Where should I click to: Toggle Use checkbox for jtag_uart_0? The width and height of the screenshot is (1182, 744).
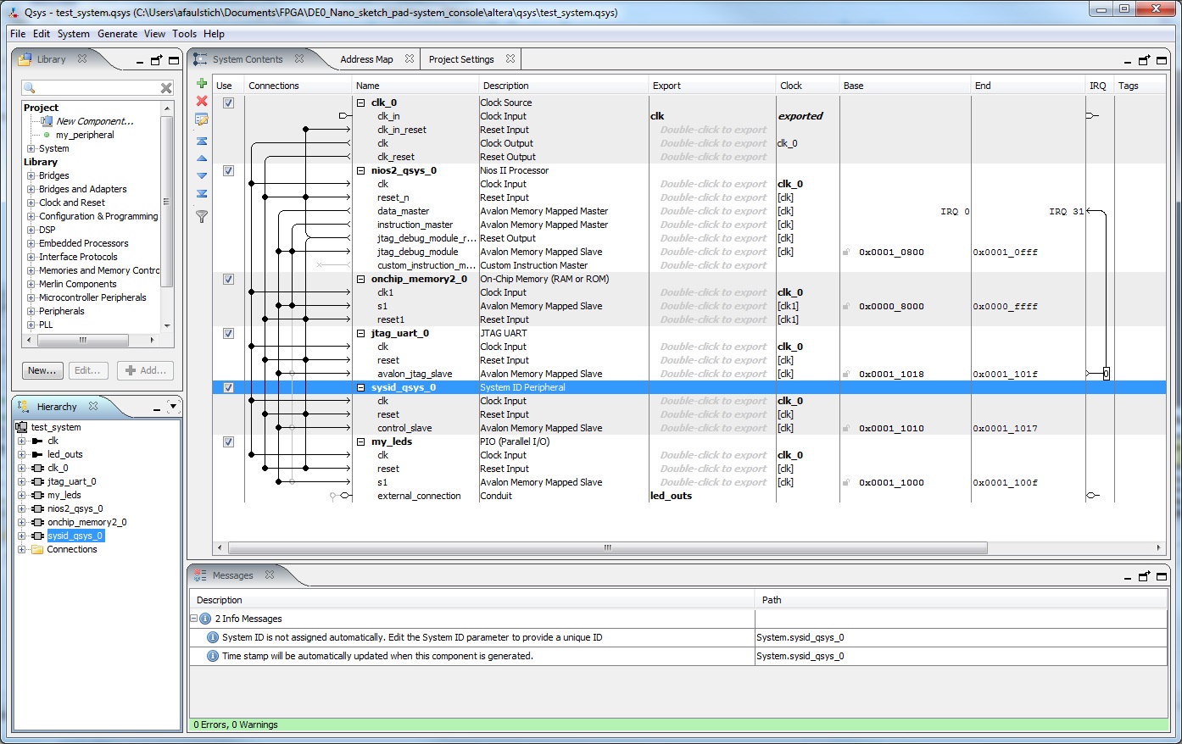(x=228, y=333)
